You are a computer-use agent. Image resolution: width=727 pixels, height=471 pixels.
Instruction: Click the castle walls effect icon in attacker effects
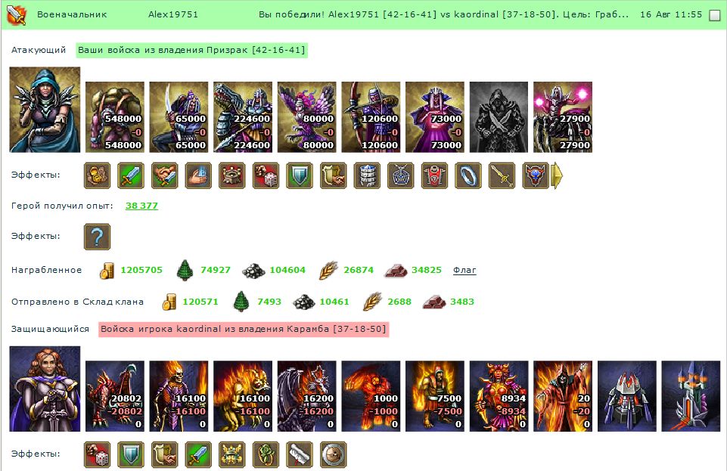[231, 175]
